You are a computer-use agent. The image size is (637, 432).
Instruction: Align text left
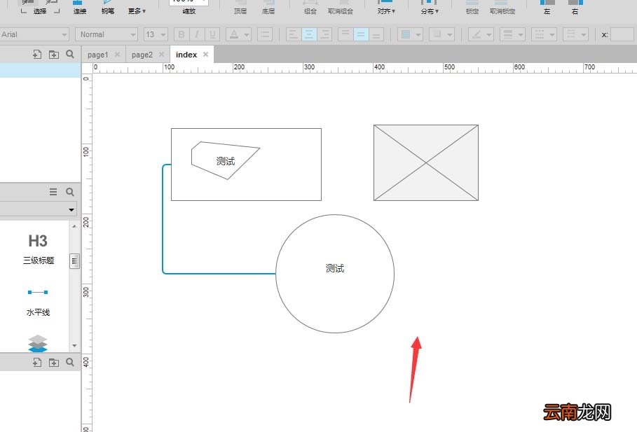point(294,34)
